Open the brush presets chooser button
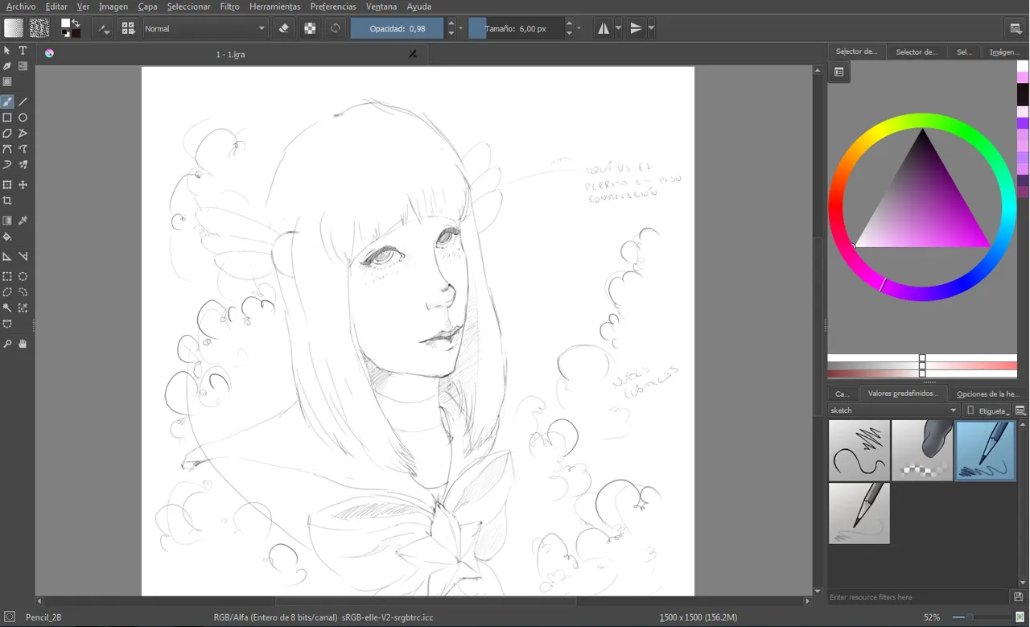The image size is (1030, 627). [128, 28]
